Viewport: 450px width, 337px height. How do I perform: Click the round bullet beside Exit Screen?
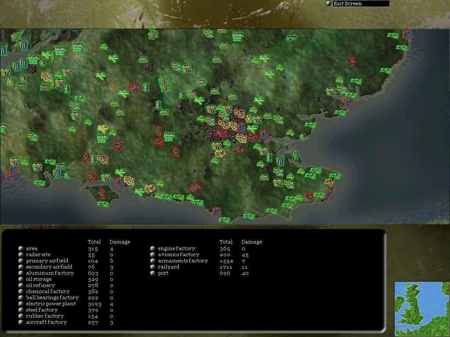(329, 4)
